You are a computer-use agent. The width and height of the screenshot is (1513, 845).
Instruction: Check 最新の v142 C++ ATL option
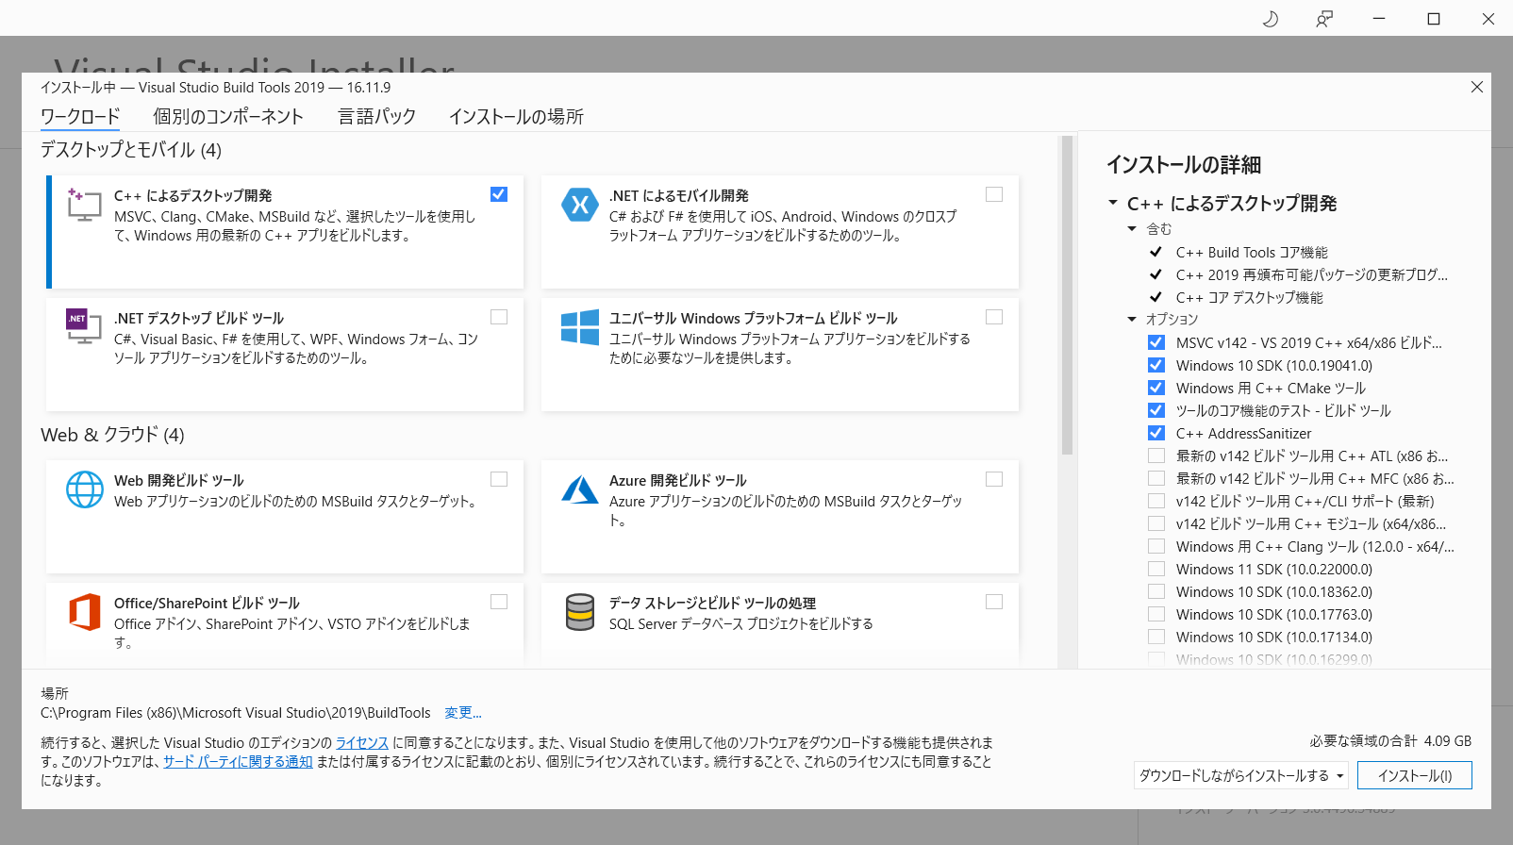click(x=1156, y=456)
